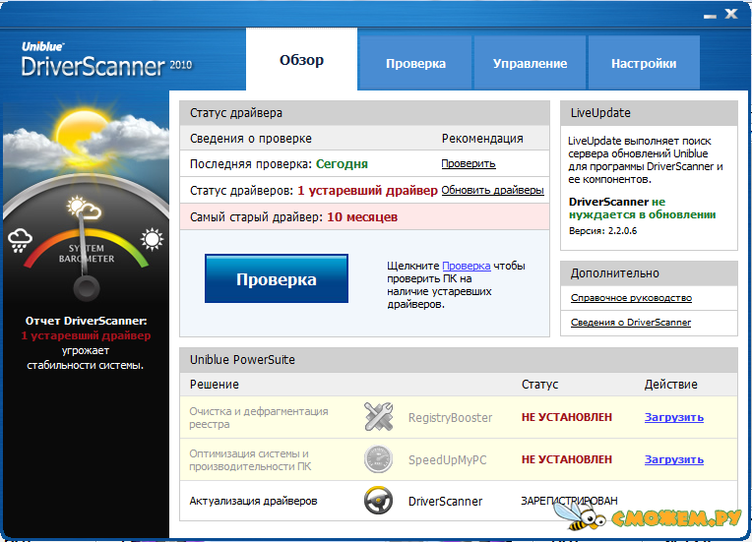This screenshot has height=542, width=752.
Task: Click the 'ЗАРЕГИСТРИРОВАН' status text
Action: (x=569, y=501)
